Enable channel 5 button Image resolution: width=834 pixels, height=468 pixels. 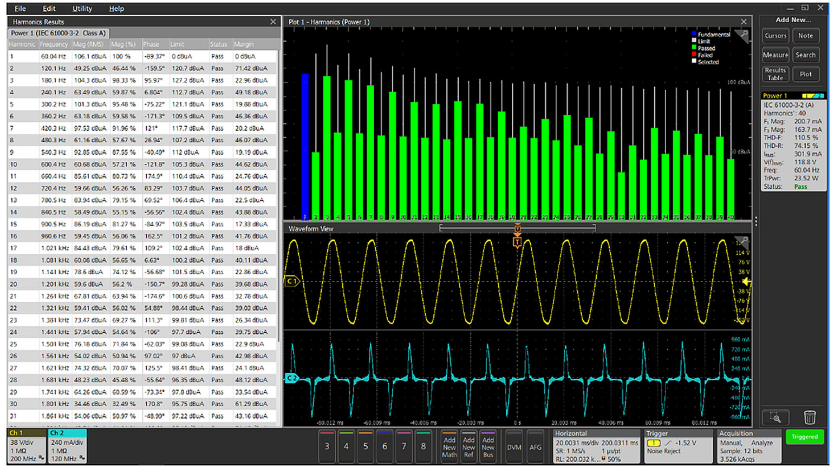coord(366,446)
